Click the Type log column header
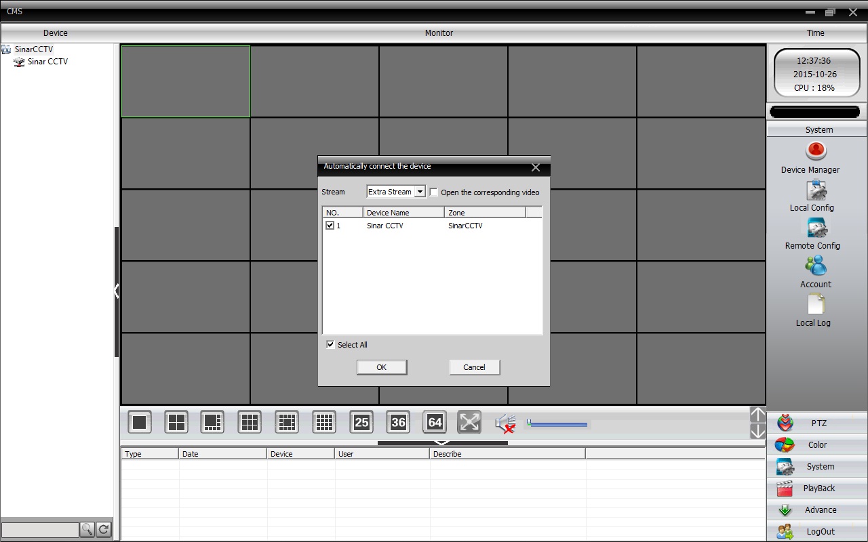Viewport: 868px width, 542px height. tap(150, 454)
